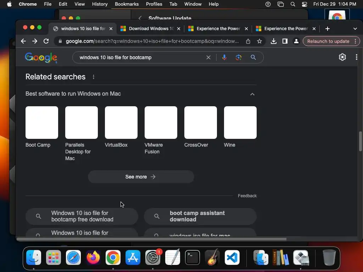Open App Store in the Dock
Viewport: 363px width, 272px height.
point(133,257)
